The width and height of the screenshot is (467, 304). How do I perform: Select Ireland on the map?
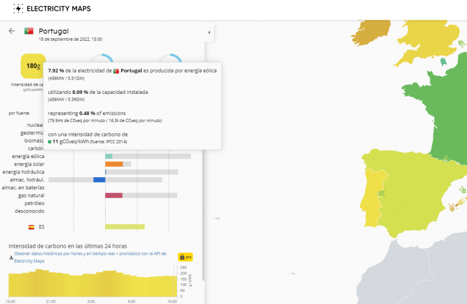point(373,31)
